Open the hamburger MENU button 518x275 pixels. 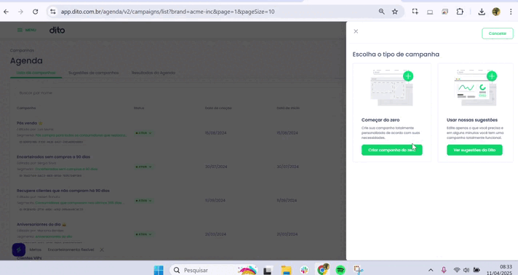click(26, 30)
